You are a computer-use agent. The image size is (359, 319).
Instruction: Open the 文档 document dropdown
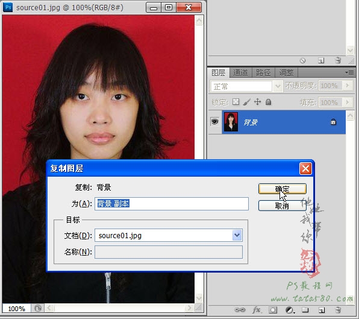click(x=237, y=235)
